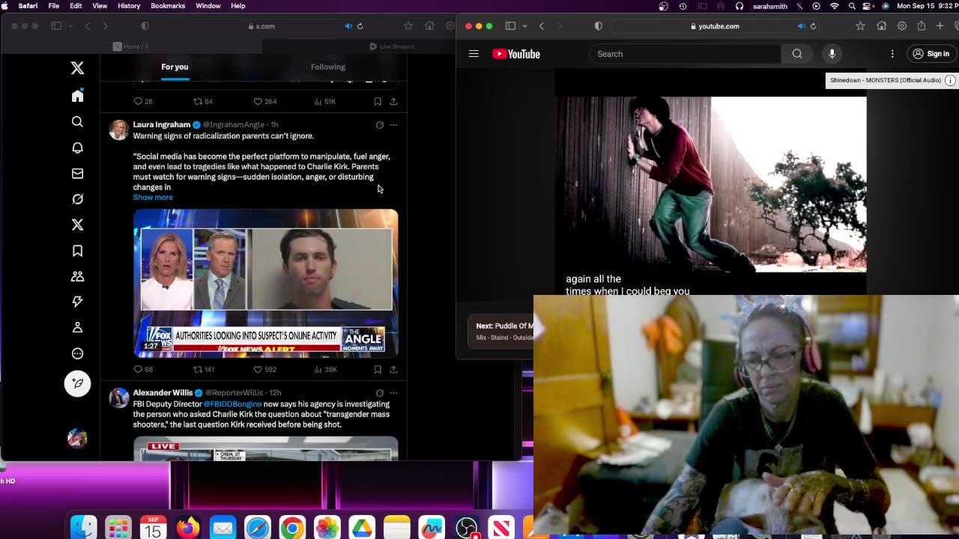The width and height of the screenshot is (959, 539).
Task: Open Fox News video thumbnail in post
Action: tap(266, 283)
